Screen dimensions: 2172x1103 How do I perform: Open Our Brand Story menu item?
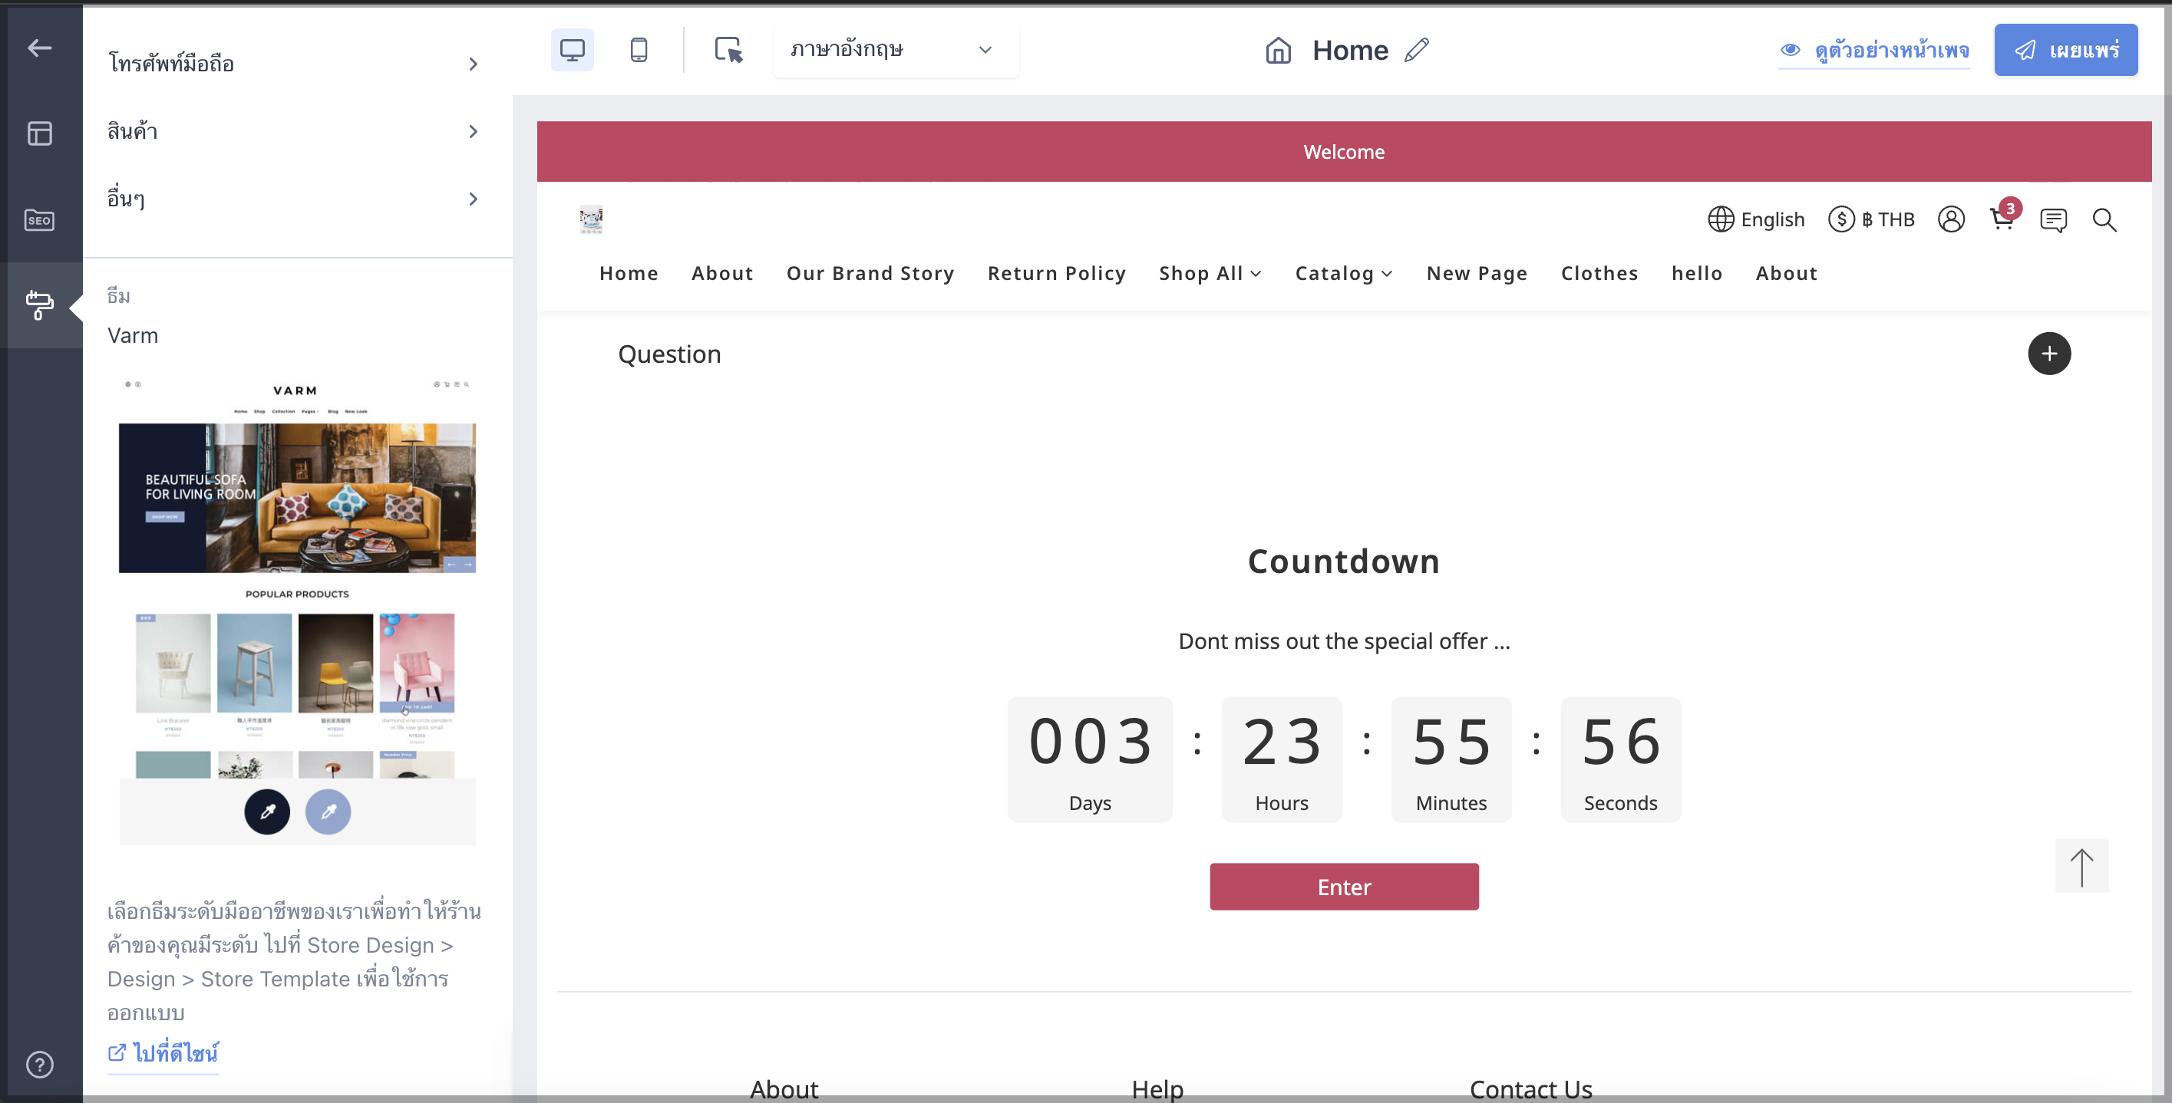point(870,273)
